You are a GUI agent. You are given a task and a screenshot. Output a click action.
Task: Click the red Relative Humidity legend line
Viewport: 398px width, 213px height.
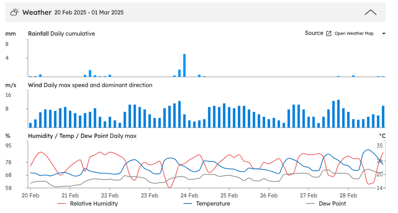tap(62, 203)
